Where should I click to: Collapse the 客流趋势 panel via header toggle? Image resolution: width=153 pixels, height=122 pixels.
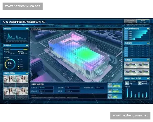click(27, 29)
